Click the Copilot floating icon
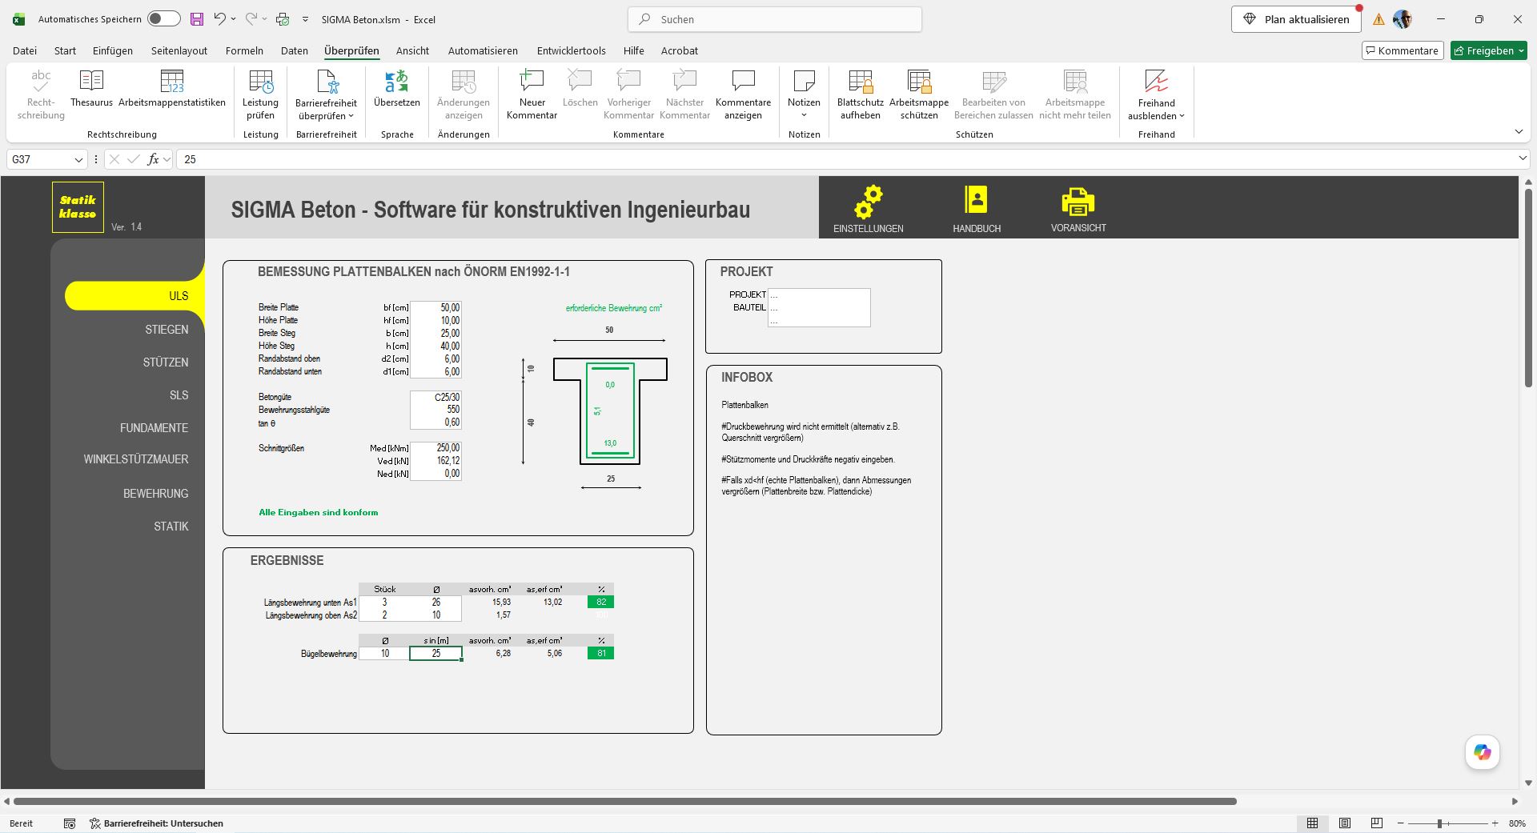This screenshot has width=1537, height=833. pyautogui.click(x=1482, y=752)
